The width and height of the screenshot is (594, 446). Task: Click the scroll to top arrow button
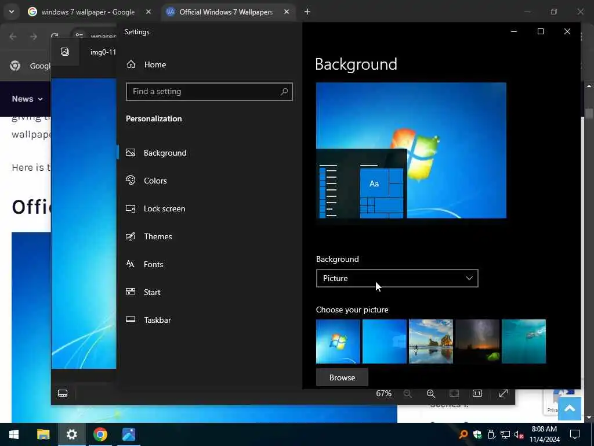(570, 408)
